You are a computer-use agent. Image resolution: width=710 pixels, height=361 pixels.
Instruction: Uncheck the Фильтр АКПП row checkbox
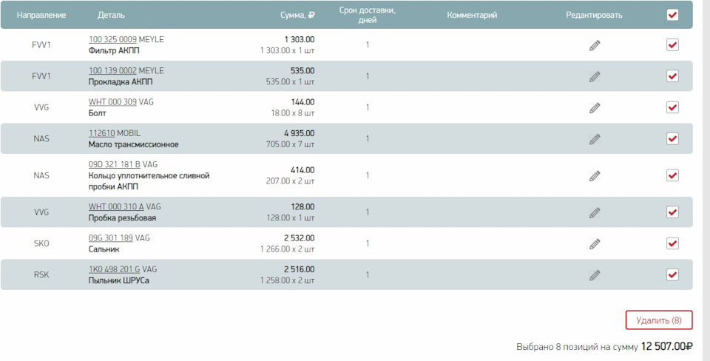click(672, 45)
